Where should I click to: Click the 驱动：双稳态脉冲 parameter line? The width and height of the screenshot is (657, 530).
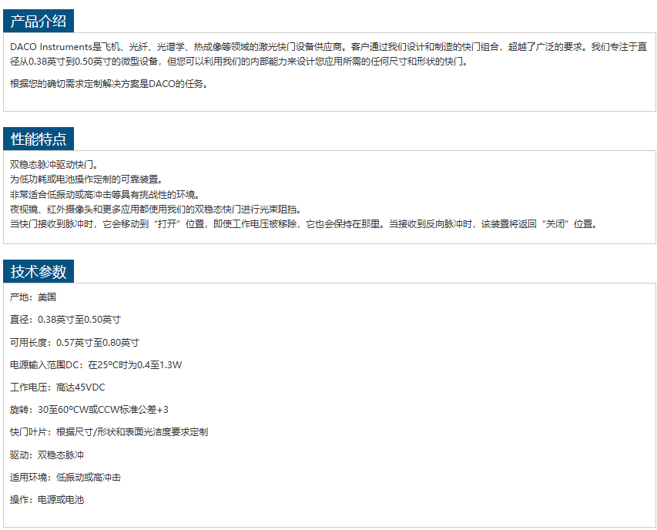[x=47, y=455]
